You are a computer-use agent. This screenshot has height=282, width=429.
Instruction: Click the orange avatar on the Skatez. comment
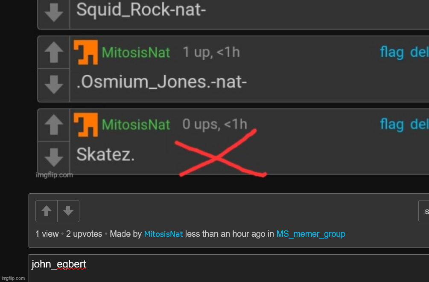(x=86, y=125)
